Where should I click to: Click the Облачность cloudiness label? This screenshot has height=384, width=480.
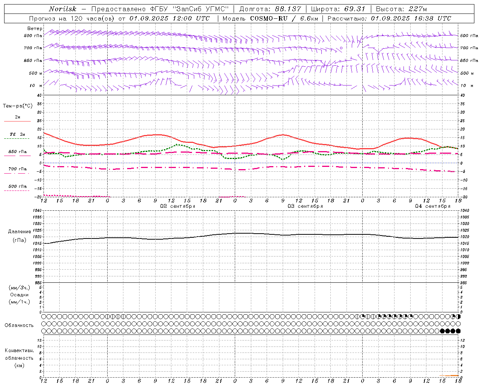(x=19, y=325)
